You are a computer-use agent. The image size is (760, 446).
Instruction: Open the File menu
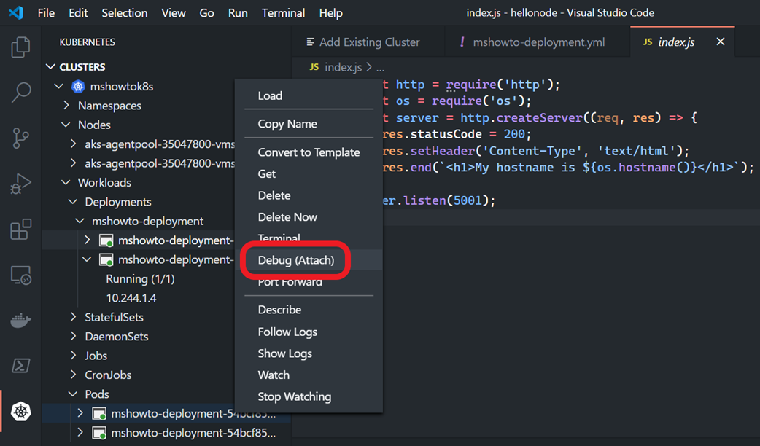(46, 12)
